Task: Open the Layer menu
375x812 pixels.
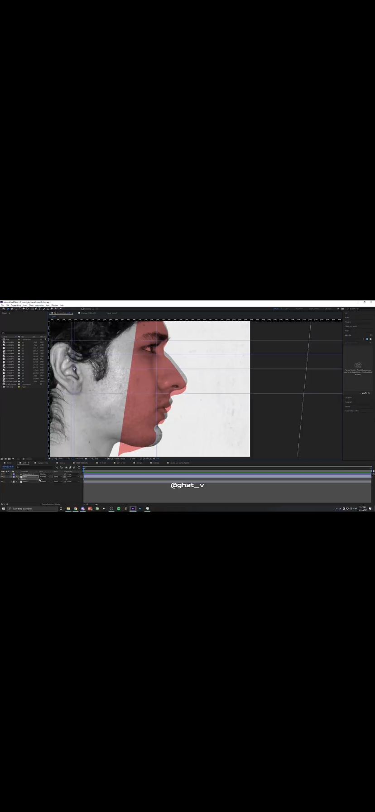Action: tap(25, 305)
